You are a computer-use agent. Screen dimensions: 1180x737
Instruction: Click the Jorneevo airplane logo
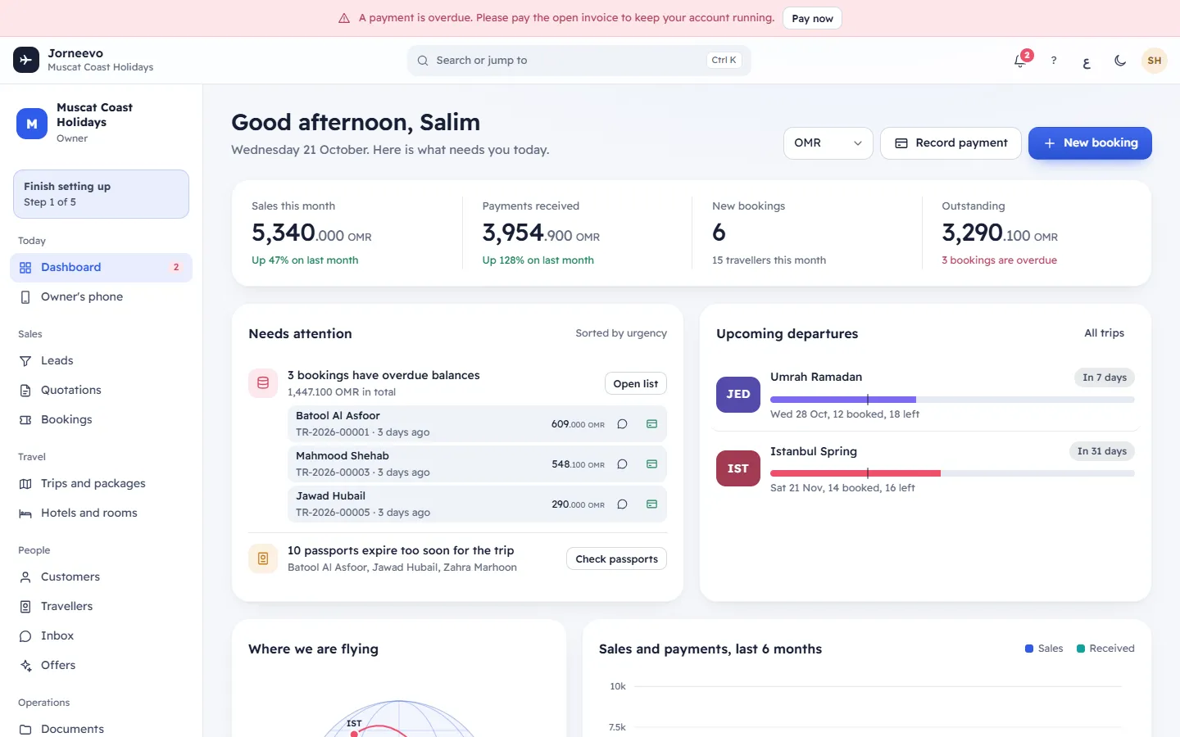click(x=26, y=60)
